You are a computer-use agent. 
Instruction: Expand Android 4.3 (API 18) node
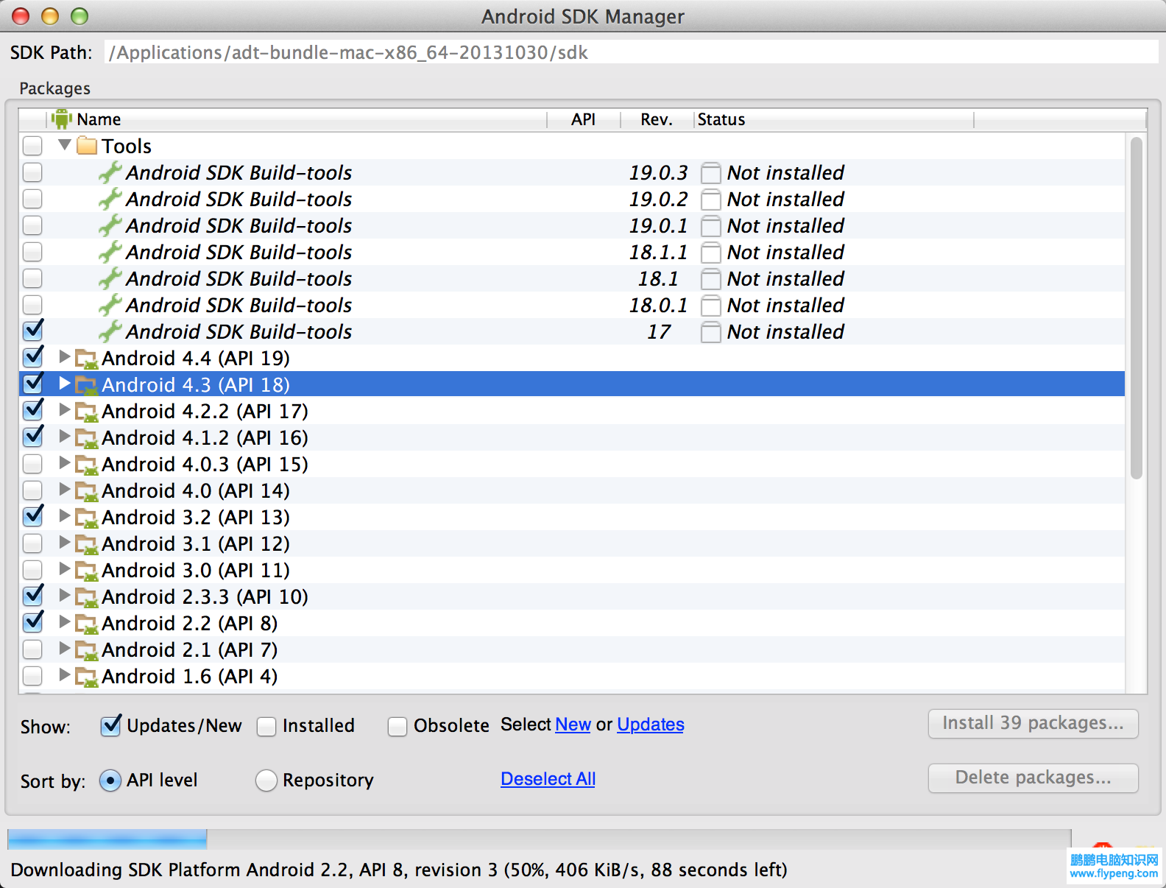click(x=65, y=384)
